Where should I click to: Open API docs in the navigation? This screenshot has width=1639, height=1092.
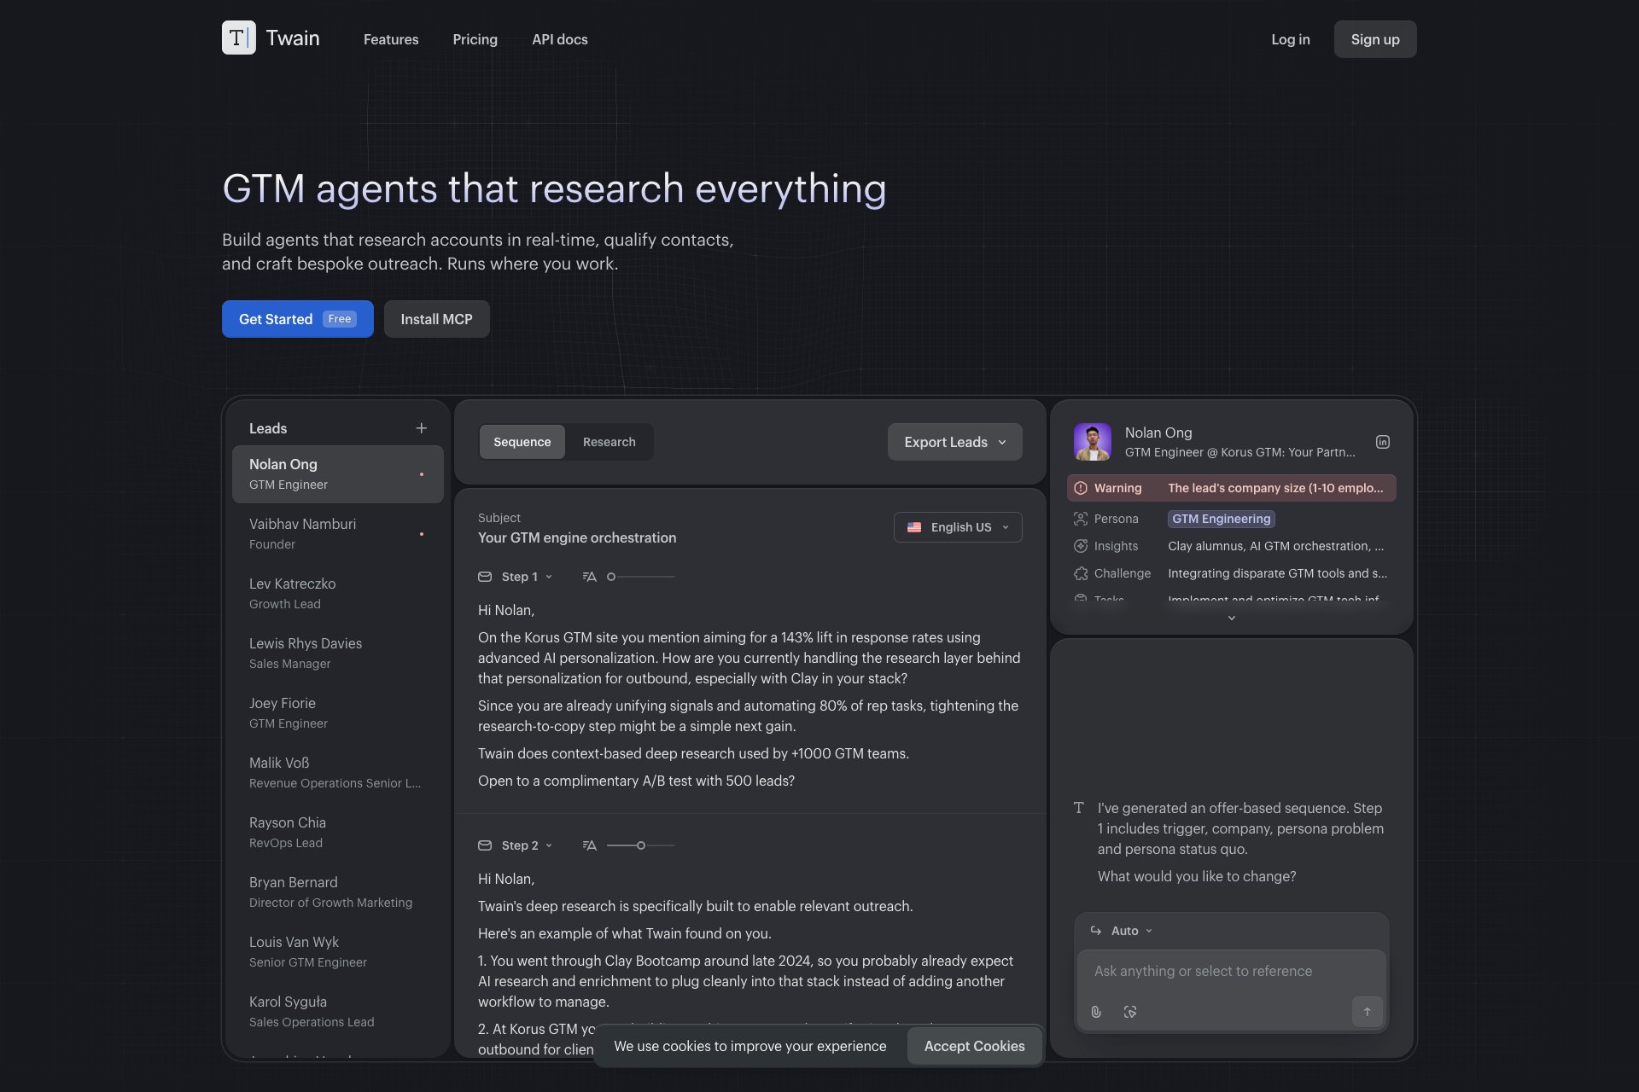click(x=559, y=39)
